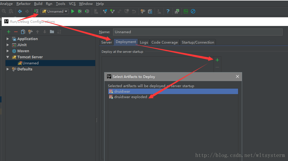Open the Tools menu
The height and width of the screenshot is (161, 288).
pos(61,4)
